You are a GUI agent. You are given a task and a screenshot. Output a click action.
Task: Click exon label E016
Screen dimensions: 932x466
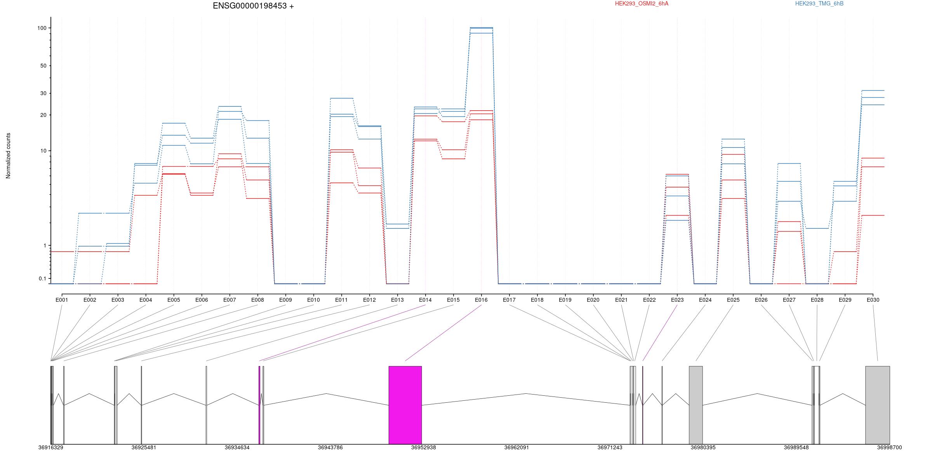481,300
